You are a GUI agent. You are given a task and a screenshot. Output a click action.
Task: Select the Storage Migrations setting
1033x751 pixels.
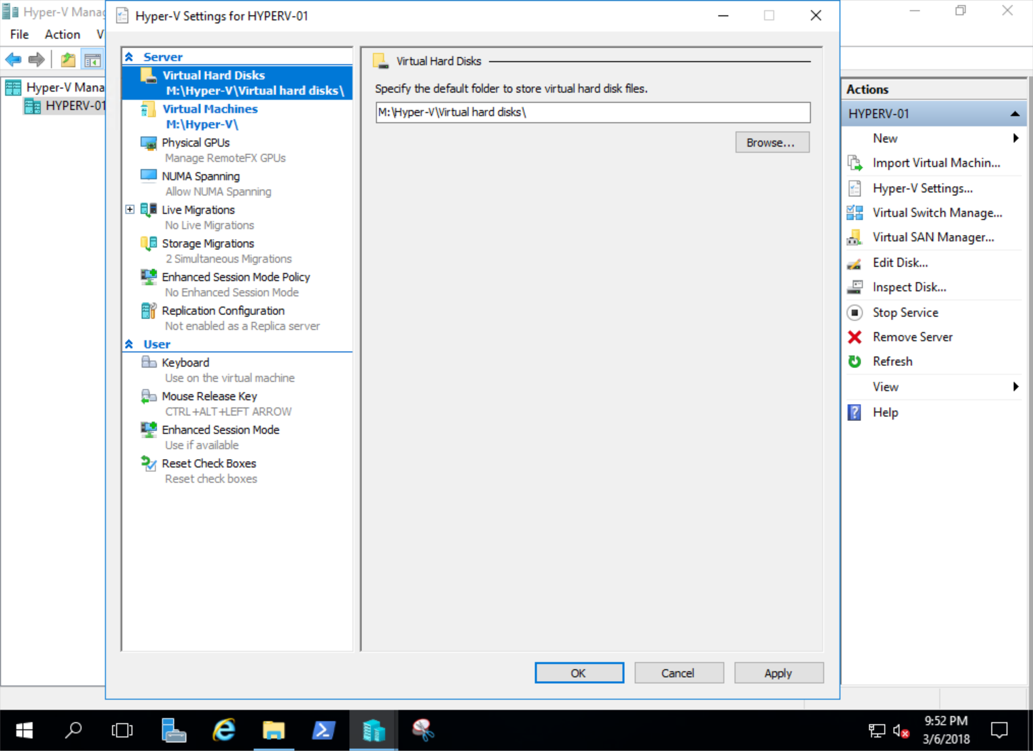pyautogui.click(x=208, y=243)
